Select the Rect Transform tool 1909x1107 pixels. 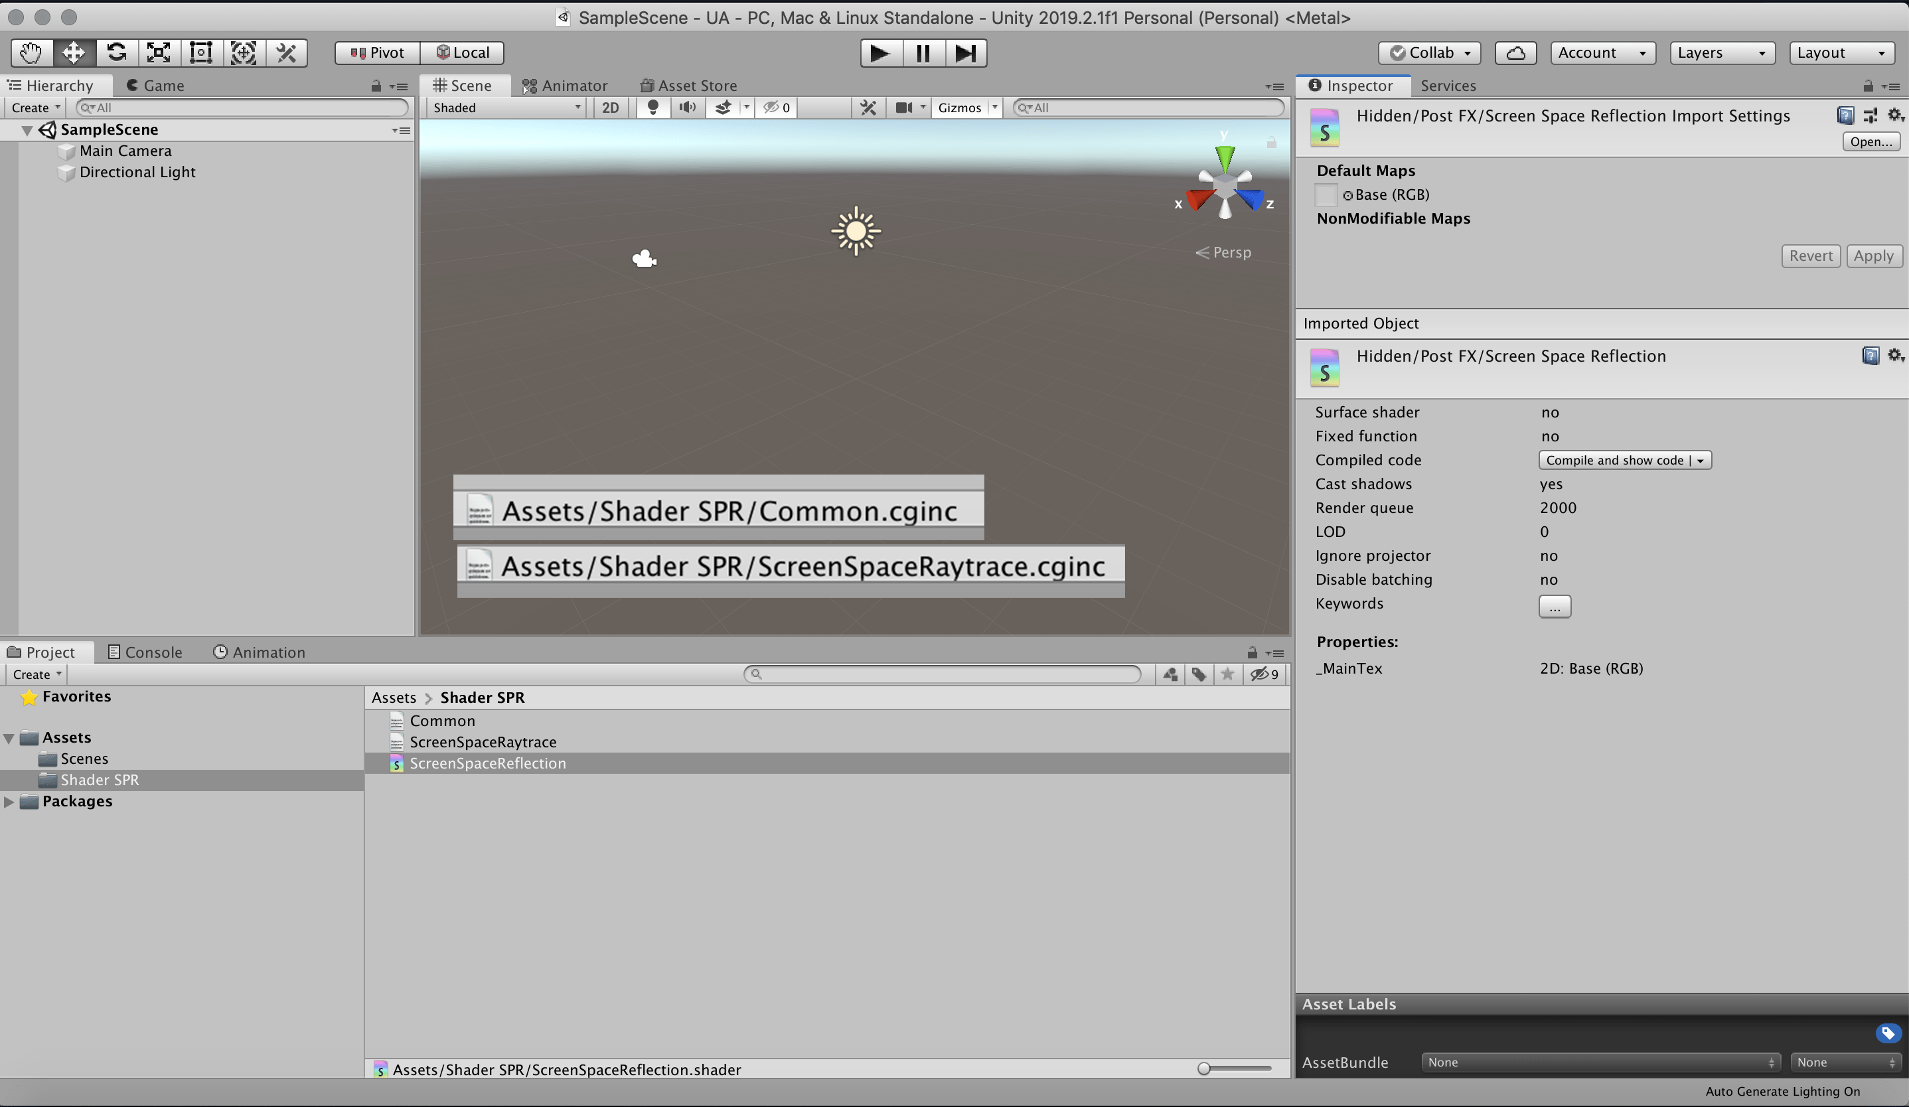point(200,53)
